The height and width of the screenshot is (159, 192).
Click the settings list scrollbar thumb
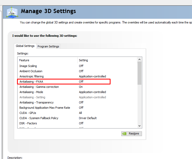point(139,73)
